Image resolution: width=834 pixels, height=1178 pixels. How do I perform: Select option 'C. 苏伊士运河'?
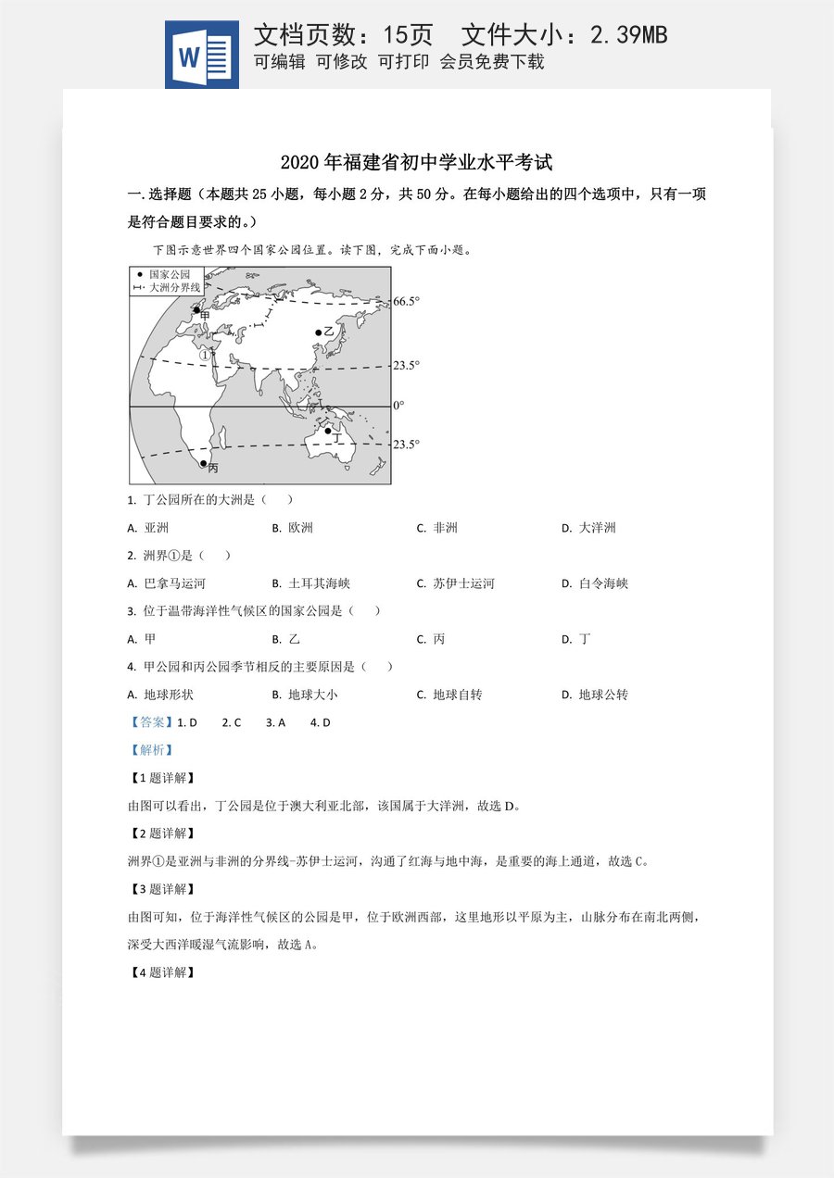click(x=456, y=583)
